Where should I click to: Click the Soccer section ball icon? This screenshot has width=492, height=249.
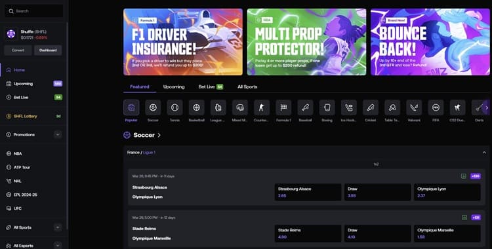[127, 135]
